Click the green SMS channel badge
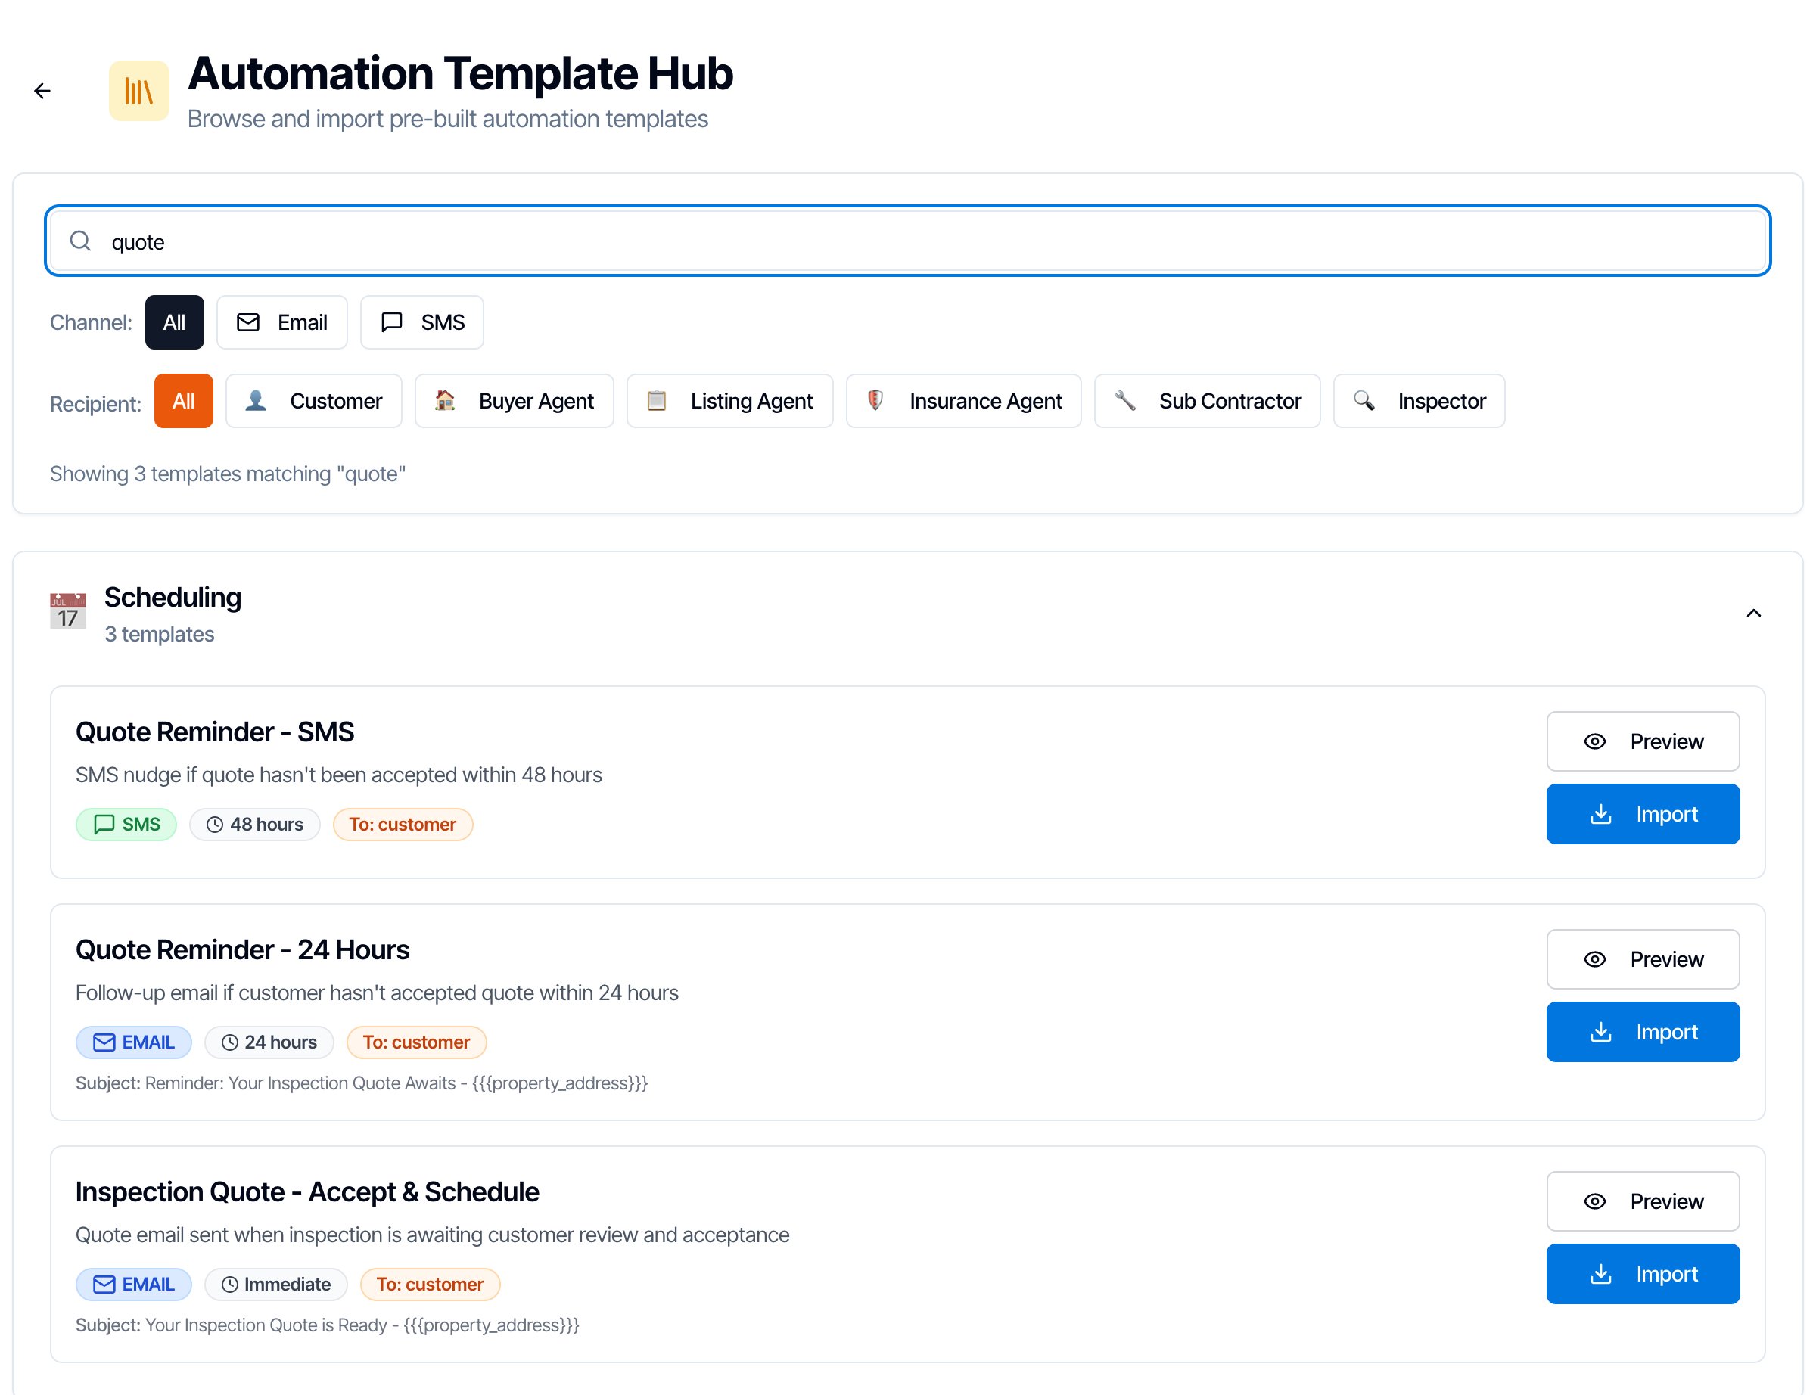 pos(126,825)
